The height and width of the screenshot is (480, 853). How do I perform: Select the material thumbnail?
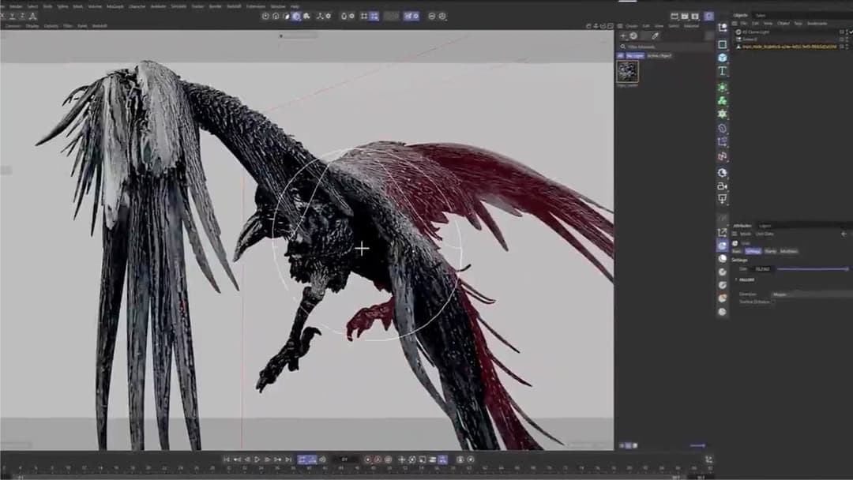point(627,72)
